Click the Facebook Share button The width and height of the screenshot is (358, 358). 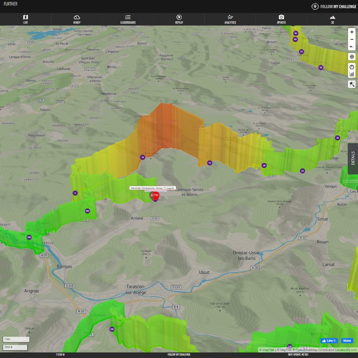pyautogui.click(x=347, y=341)
